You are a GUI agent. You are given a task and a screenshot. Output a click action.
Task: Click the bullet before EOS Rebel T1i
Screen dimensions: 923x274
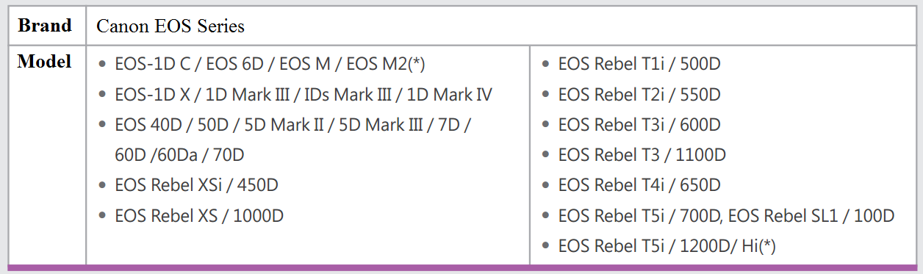pos(545,65)
